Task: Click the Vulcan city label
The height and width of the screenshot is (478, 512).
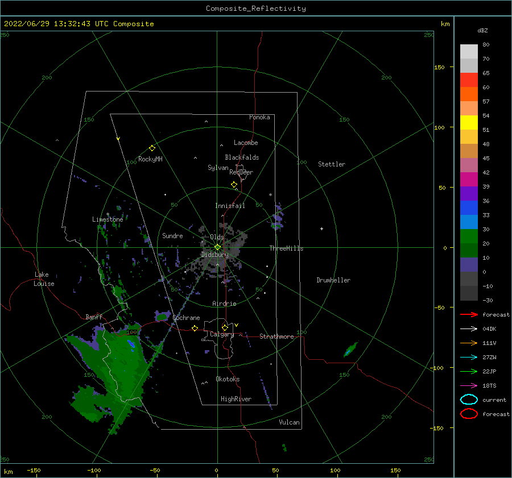Action: [x=289, y=422]
